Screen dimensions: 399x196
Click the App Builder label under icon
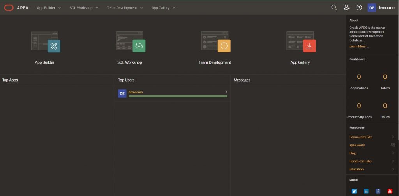coord(44,62)
